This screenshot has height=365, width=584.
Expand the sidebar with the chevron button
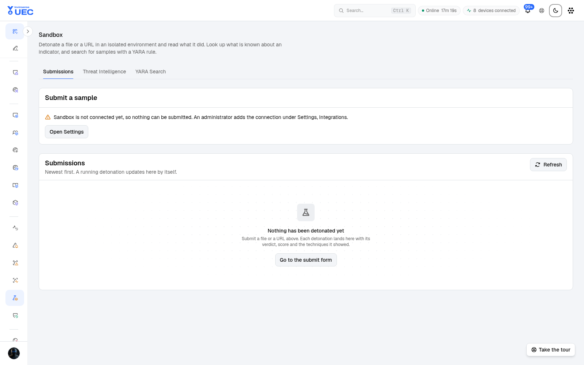(28, 31)
